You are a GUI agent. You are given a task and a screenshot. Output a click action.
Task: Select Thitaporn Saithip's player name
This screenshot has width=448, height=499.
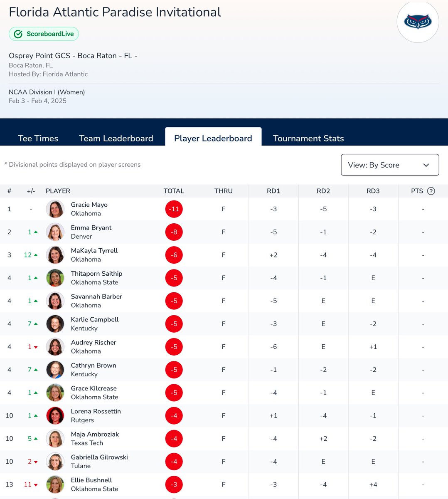click(96, 274)
